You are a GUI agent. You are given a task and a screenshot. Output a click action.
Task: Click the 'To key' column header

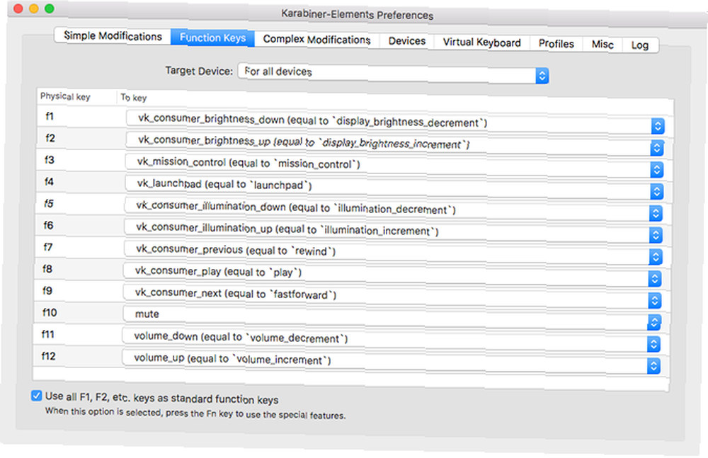click(x=134, y=98)
